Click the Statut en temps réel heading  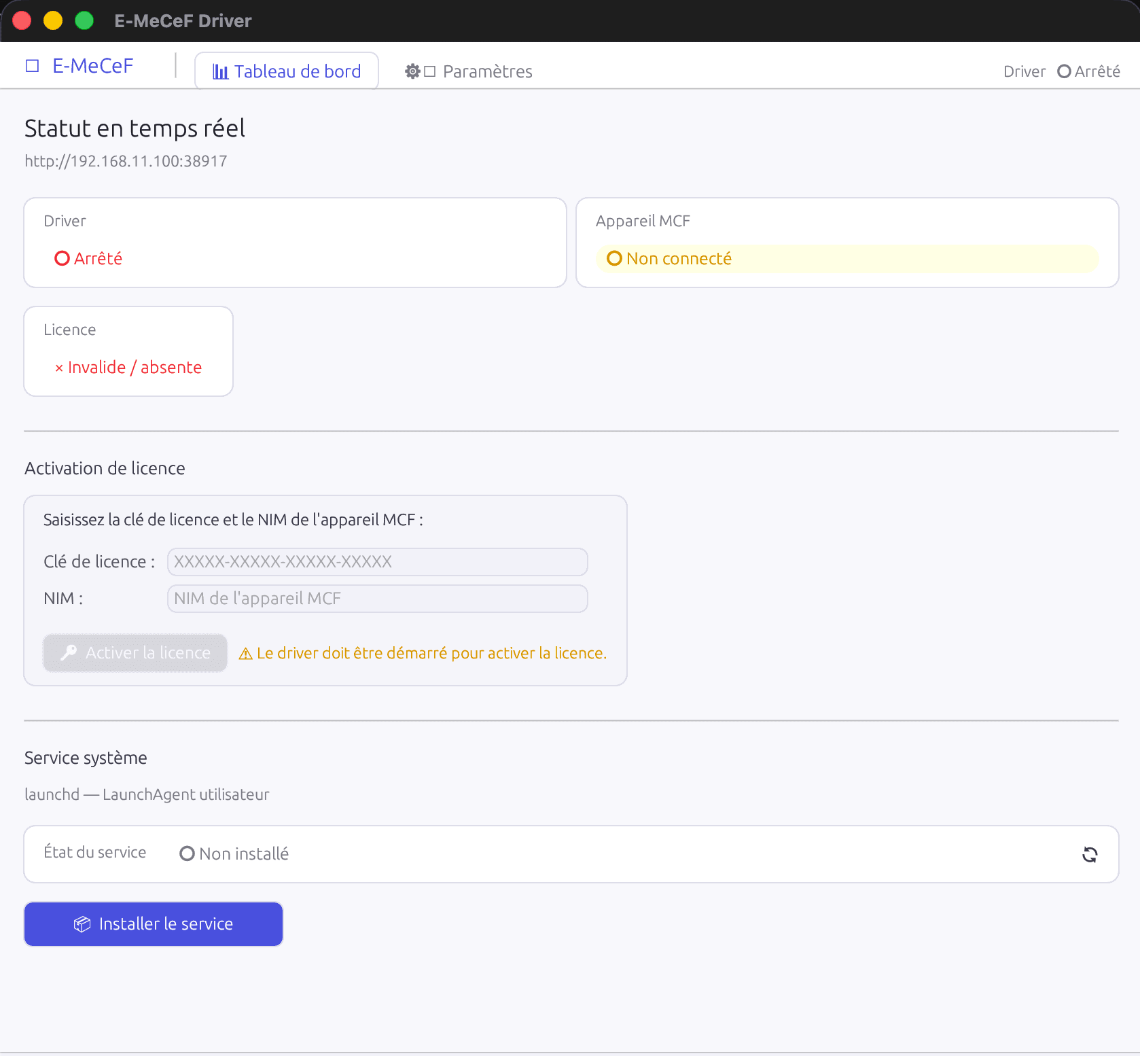click(135, 128)
